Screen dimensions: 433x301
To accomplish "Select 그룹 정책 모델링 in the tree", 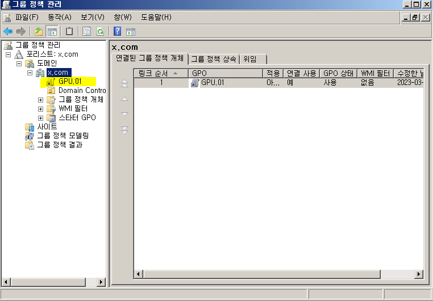I will 63,136.
